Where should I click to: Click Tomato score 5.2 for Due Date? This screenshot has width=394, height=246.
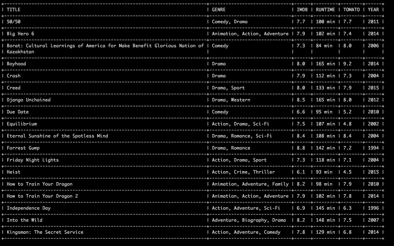tap(347, 112)
